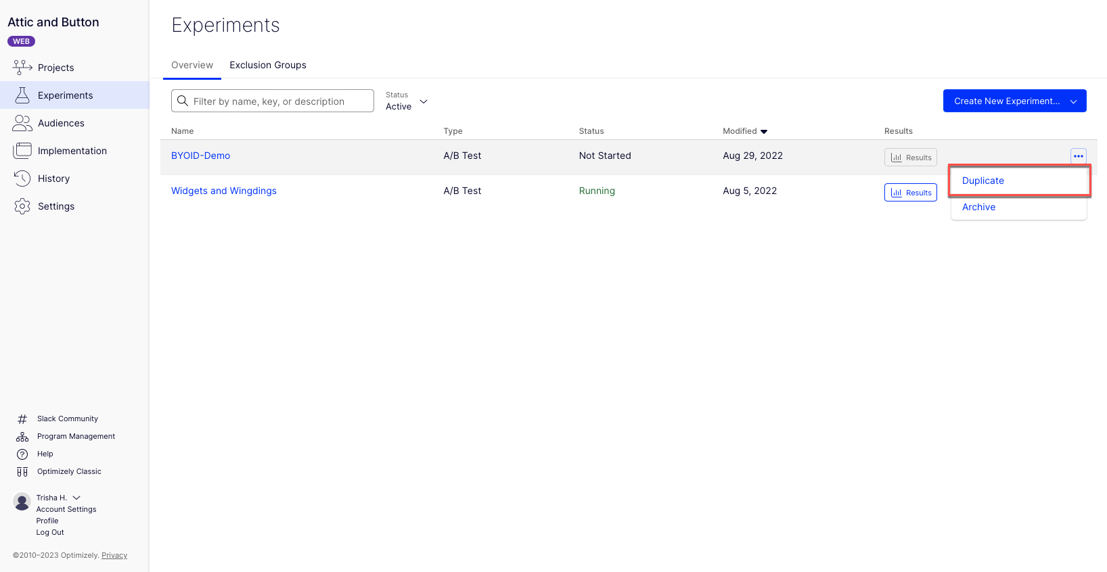Open the BYOID-Demo three-dot menu
Image resolution: width=1107 pixels, height=572 pixels.
coord(1079,156)
